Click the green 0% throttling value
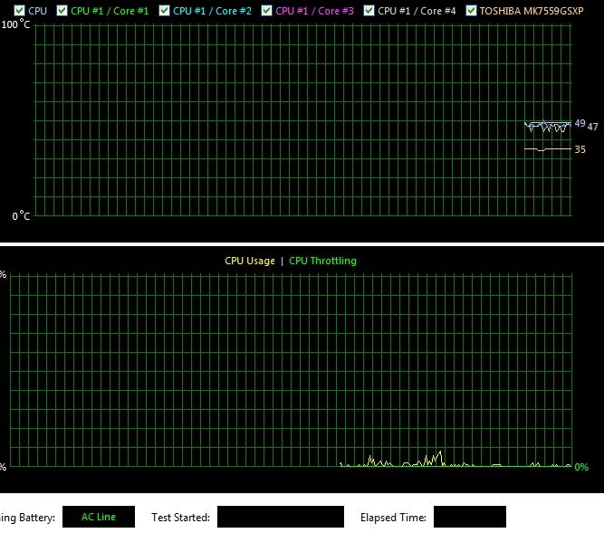This screenshot has width=604, height=533. click(581, 467)
